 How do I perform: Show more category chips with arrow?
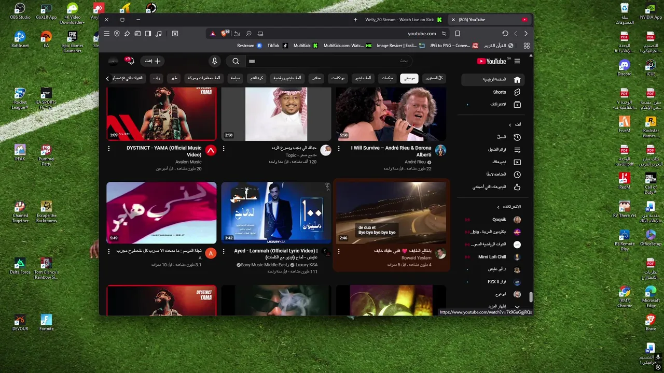pyautogui.click(x=107, y=79)
